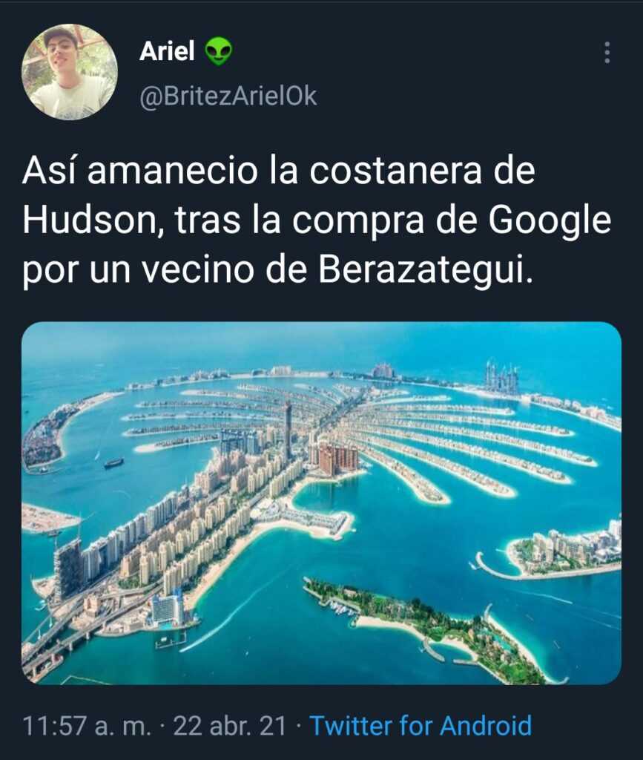Tap the tall tower in the photo
643x760 pixels.
(x=288, y=431)
